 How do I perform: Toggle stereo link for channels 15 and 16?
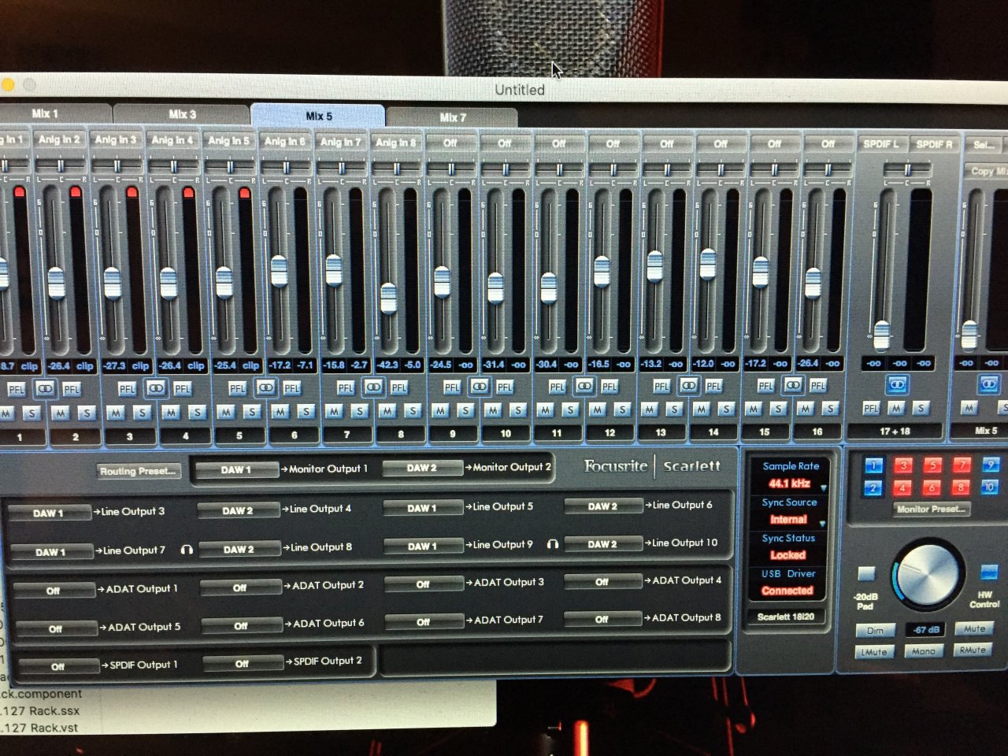[x=793, y=384]
